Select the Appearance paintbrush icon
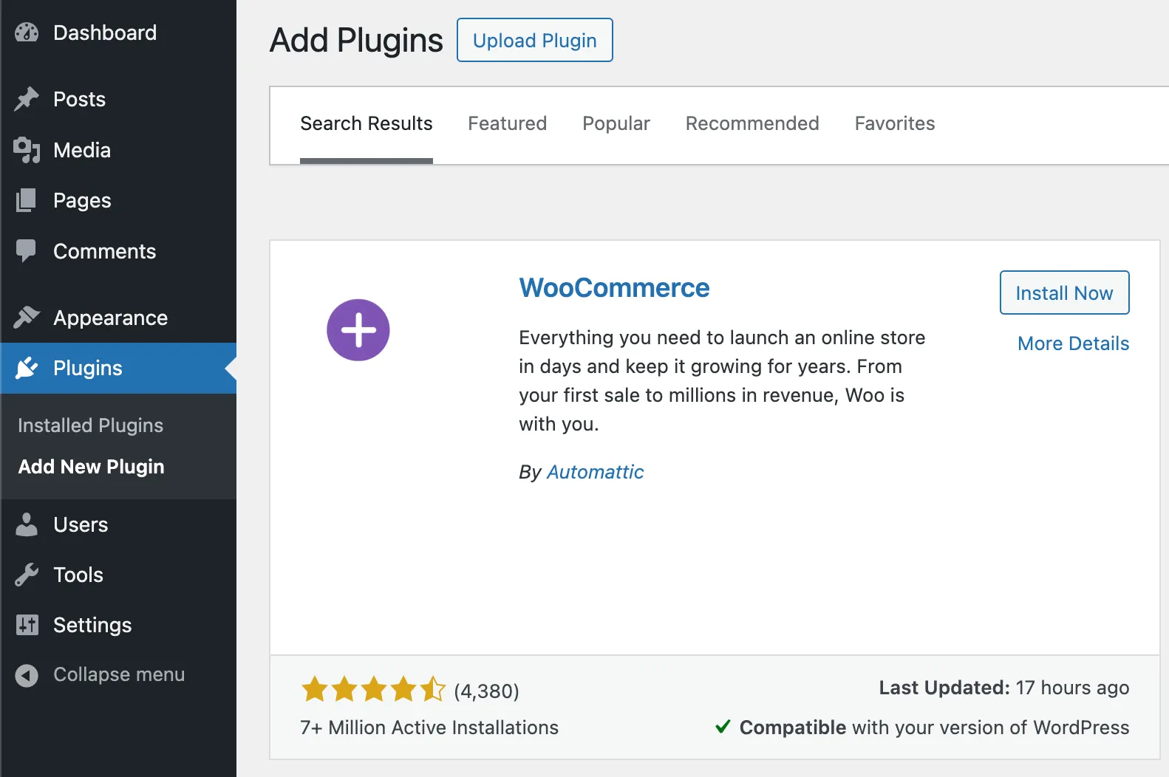1169x777 pixels. pyautogui.click(x=27, y=318)
